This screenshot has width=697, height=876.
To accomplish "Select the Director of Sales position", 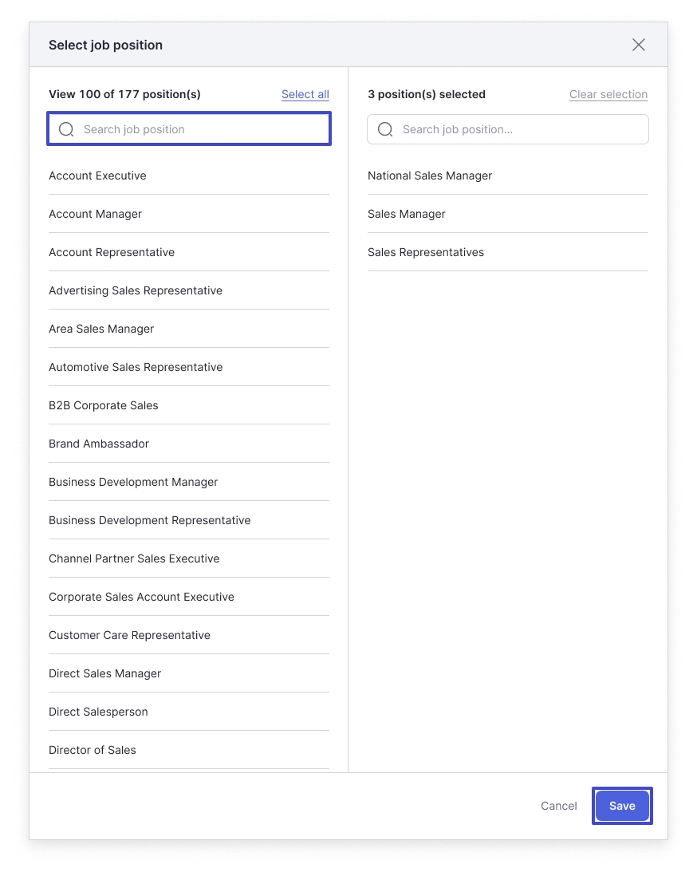I will pos(92,750).
